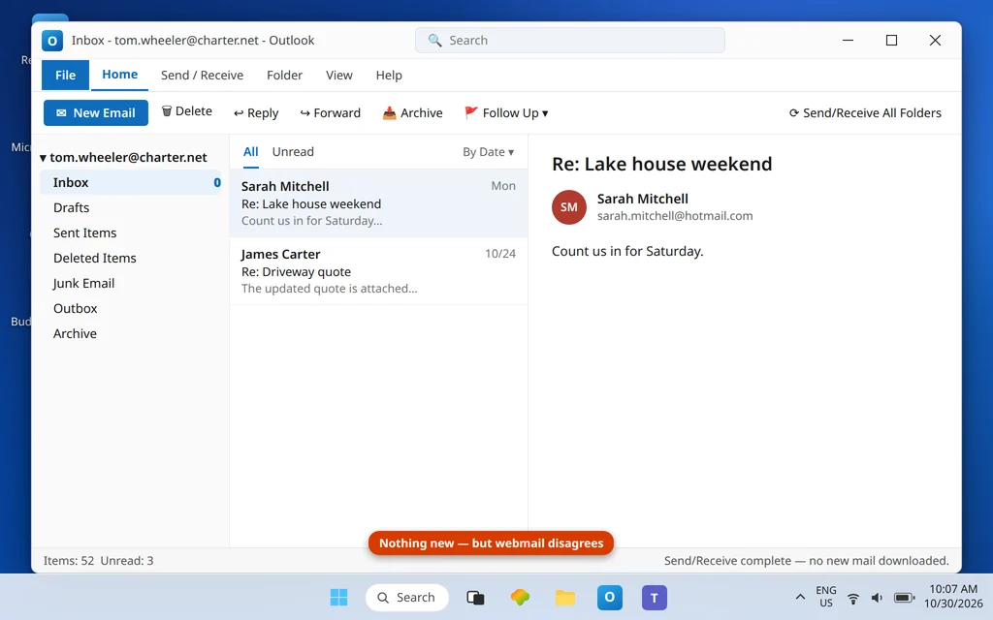Image resolution: width=993 pixels, height=620 pixels.
Task: Select the Inbox folder
Action: 131,182
